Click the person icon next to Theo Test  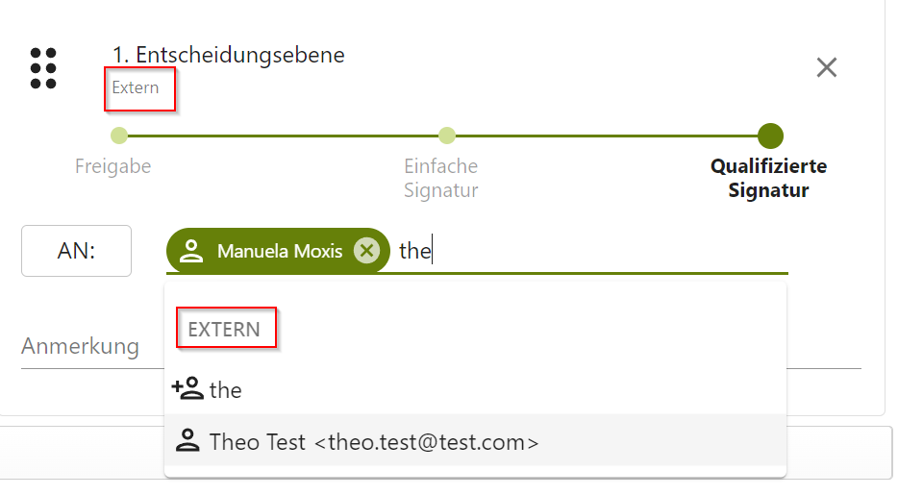(187, 442)
